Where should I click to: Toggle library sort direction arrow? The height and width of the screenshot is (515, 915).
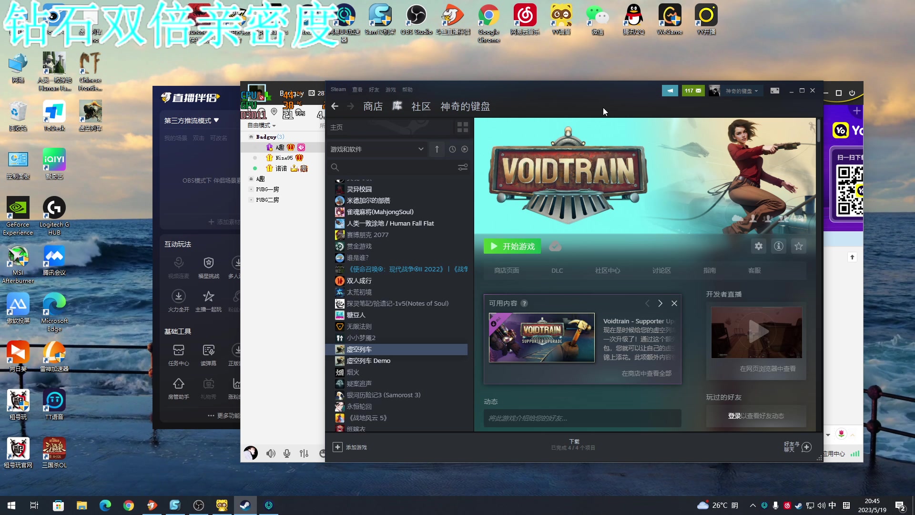point(437,149)
